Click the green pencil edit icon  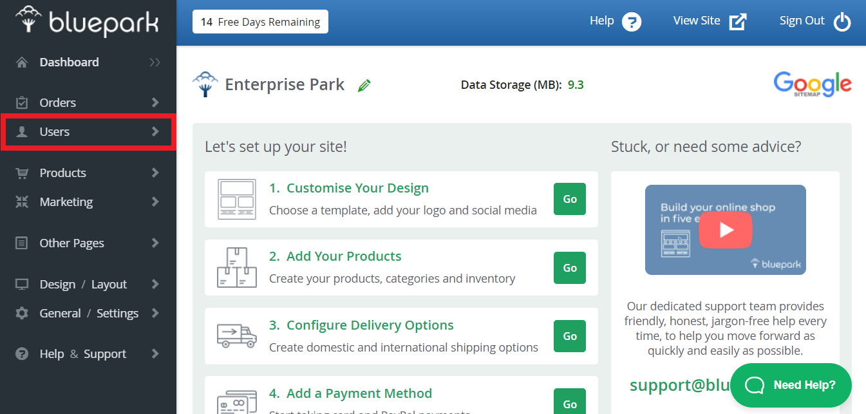click(x=364, y=86)
